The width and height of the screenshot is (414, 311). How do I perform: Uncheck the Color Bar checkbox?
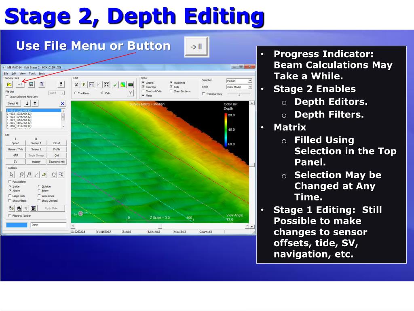(143, 87)
